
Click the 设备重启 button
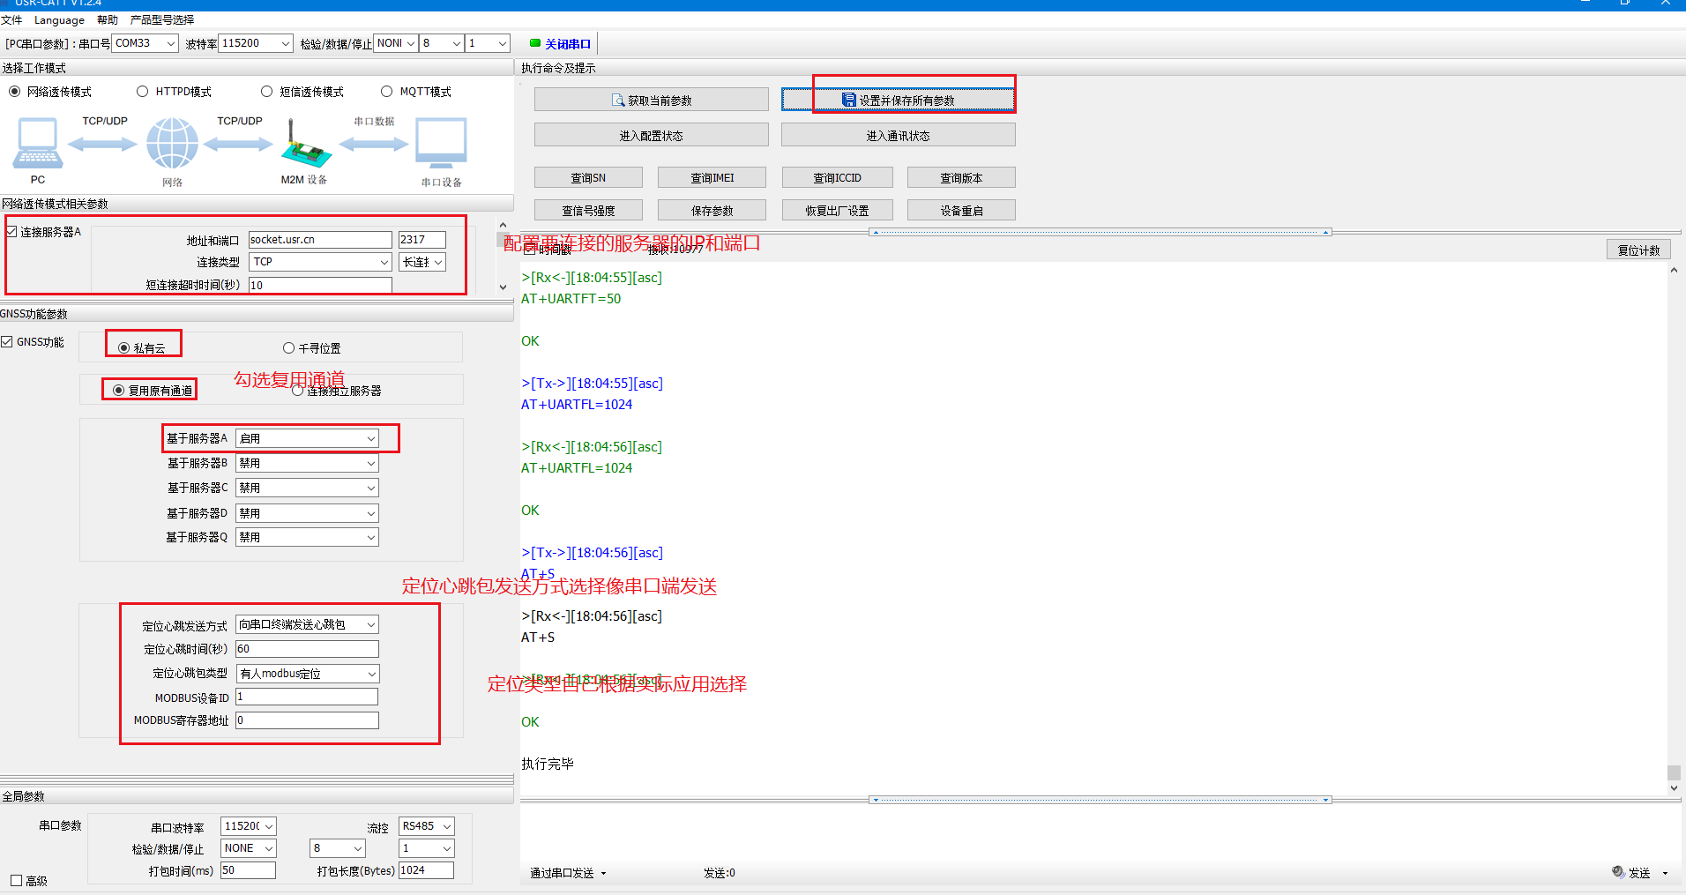(x=961, y=211)
